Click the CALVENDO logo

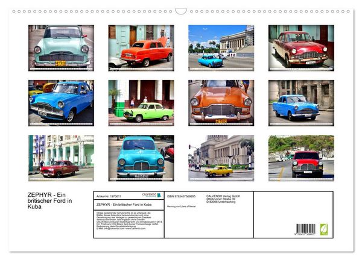pos(151,195)
